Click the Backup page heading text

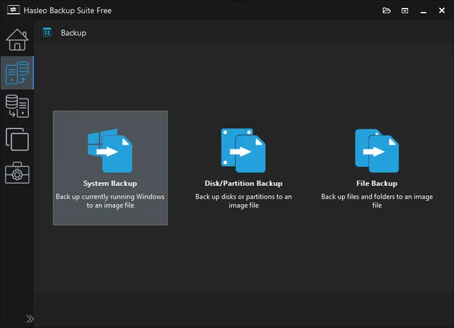[x=73, y=33]
